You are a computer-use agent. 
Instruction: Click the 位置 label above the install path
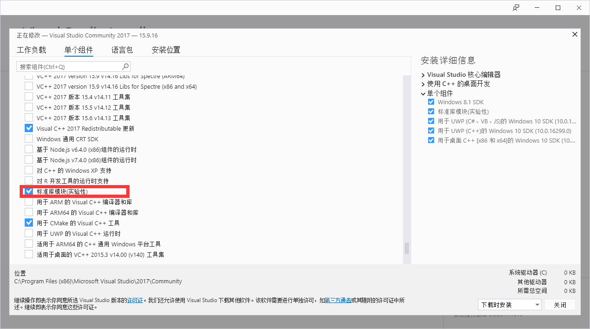20,273
